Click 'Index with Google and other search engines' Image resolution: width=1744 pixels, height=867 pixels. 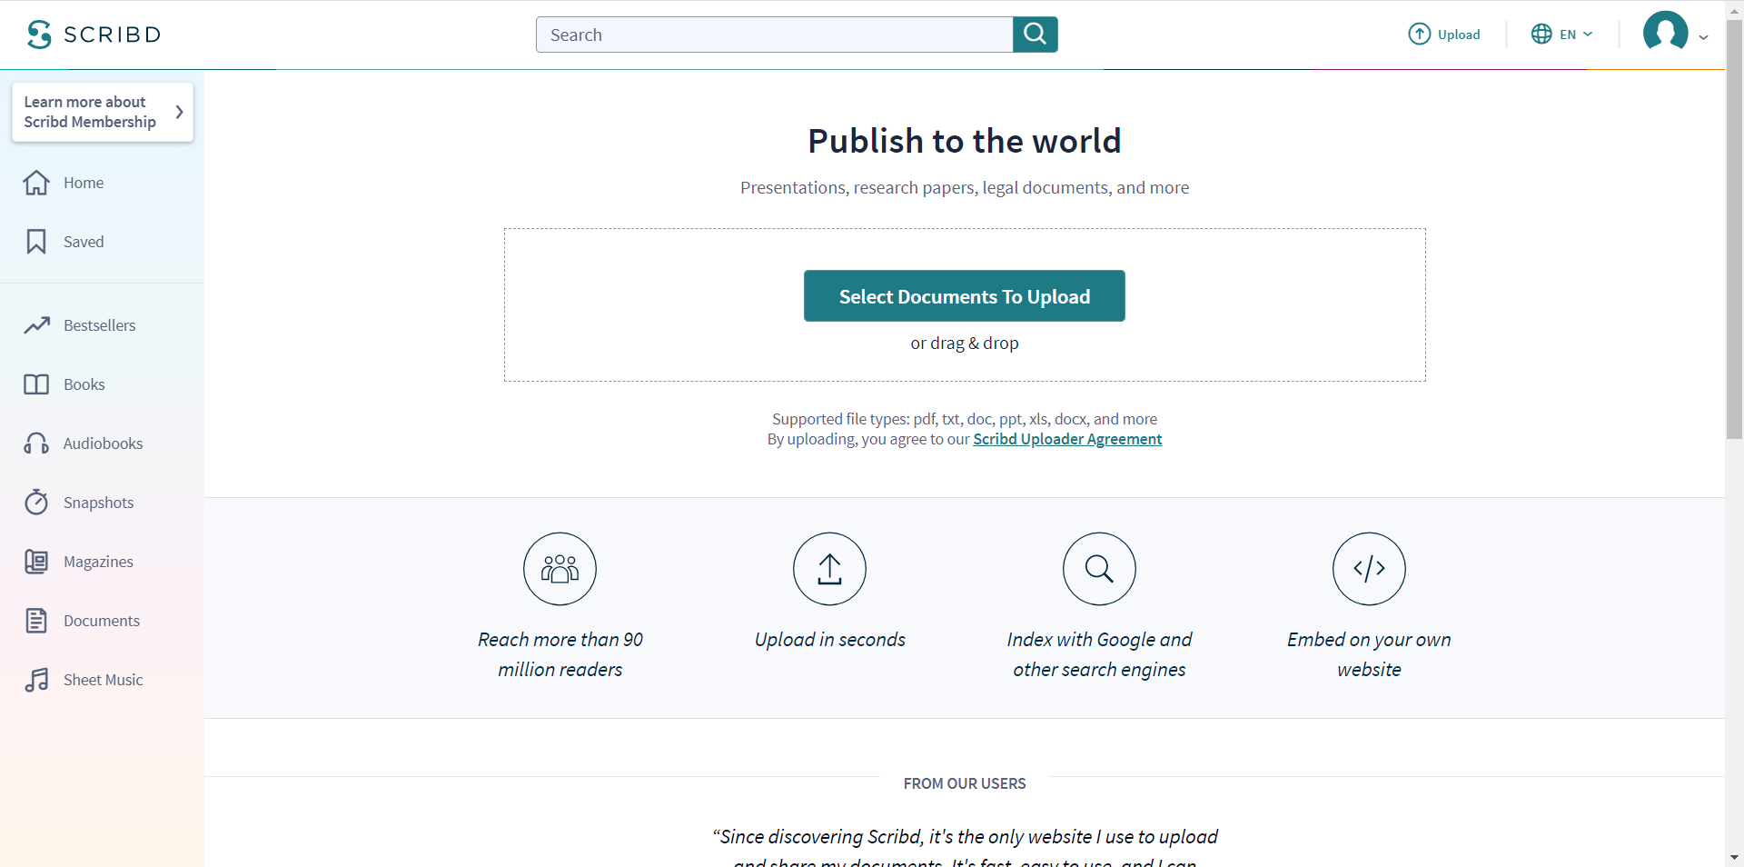pyautogui.click(x=1099, y=654)
